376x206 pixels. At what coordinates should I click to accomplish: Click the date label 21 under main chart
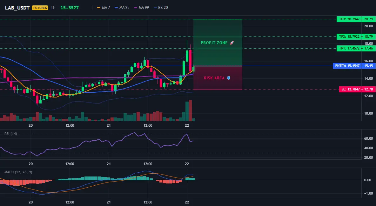click(x=109, y=125)
